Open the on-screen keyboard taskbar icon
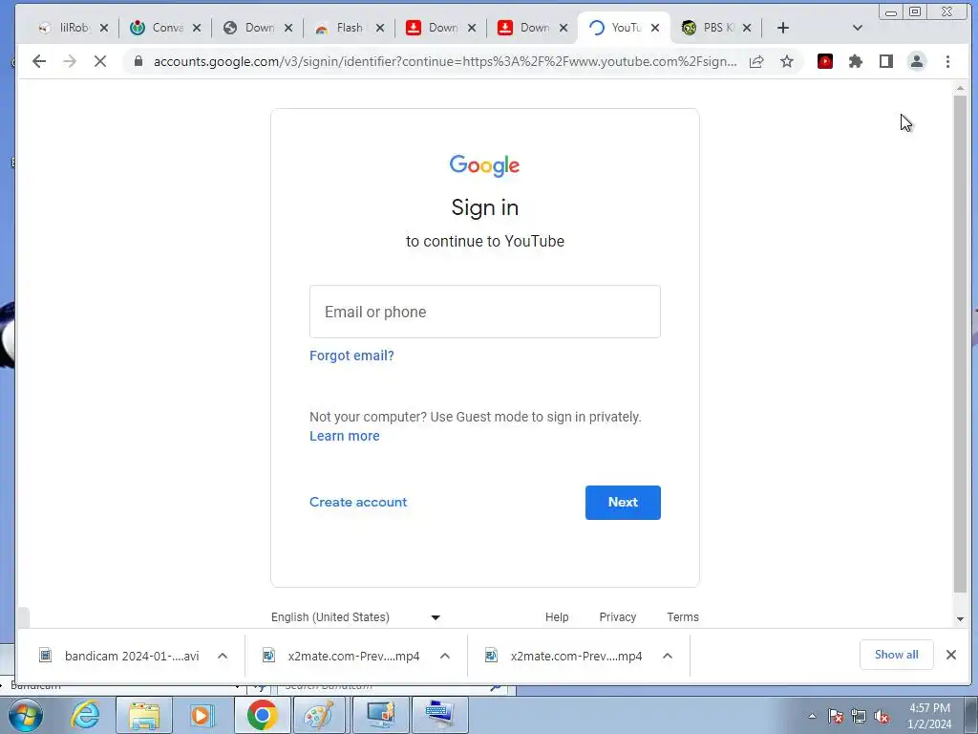Viewport: 978px width, 734px height. click(x=439, y=715)
